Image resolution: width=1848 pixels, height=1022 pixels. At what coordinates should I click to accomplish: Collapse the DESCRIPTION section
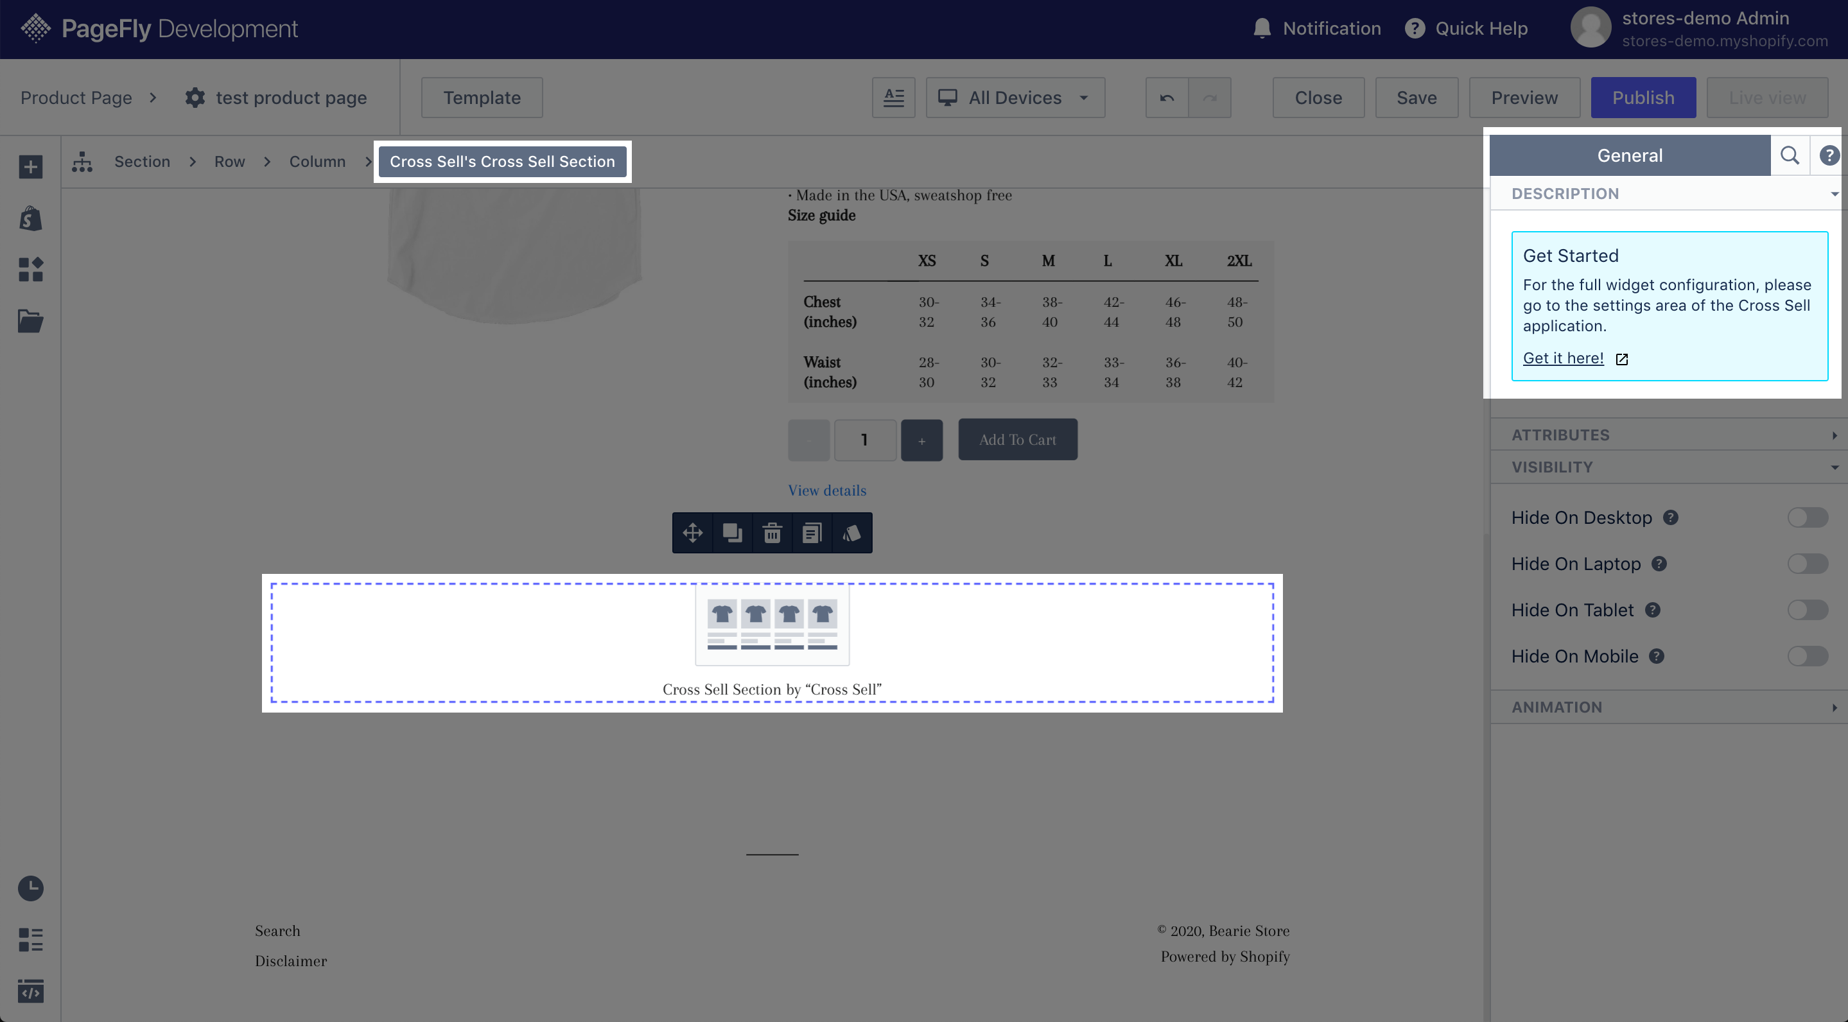click(x=1669, y=194)
